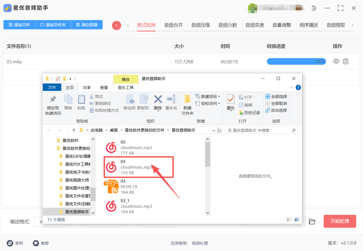Click the file list vertical scrollbar thumb
Viewport: 363px width, 251px height.
pos(208,154)
